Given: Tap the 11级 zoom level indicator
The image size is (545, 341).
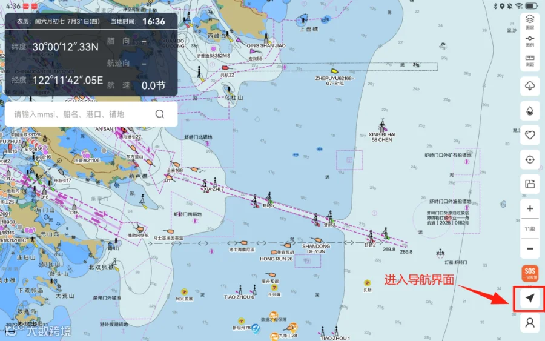Looking at the screenshot, I should pyautogui.click(x=530, y=229).
